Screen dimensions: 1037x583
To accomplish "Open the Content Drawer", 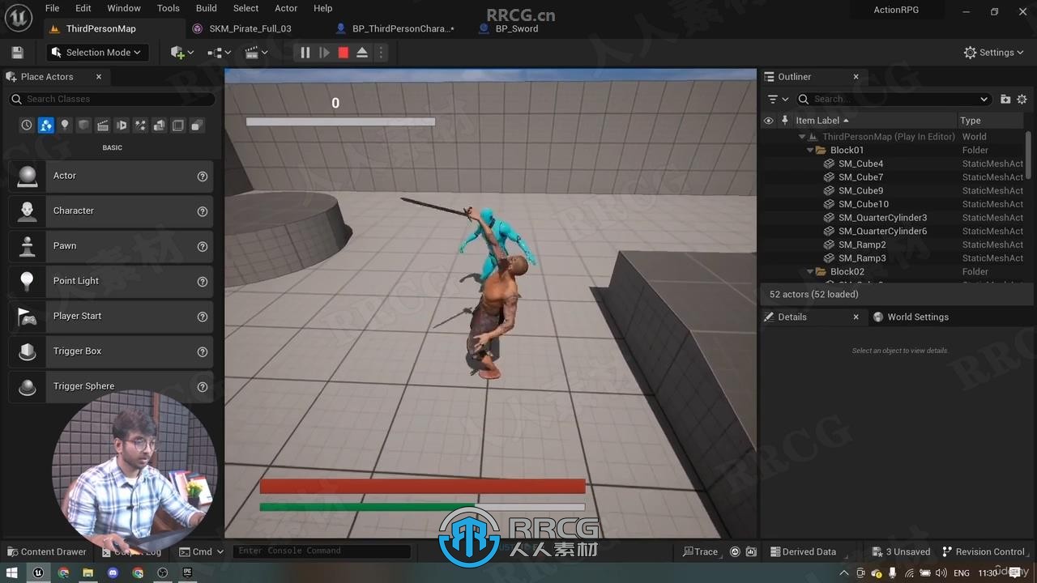I will pos(46,551).
